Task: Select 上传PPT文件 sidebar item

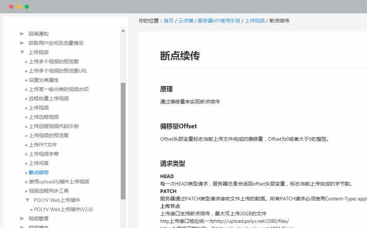Action: pos(43,144)
